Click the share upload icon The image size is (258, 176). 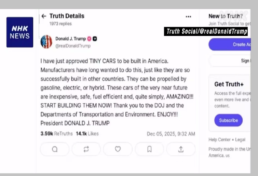tap(181, 149)
